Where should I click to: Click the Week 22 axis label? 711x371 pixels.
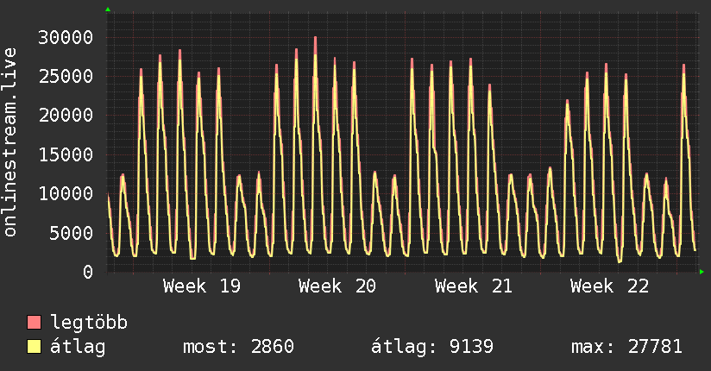(x=609, y=286)
